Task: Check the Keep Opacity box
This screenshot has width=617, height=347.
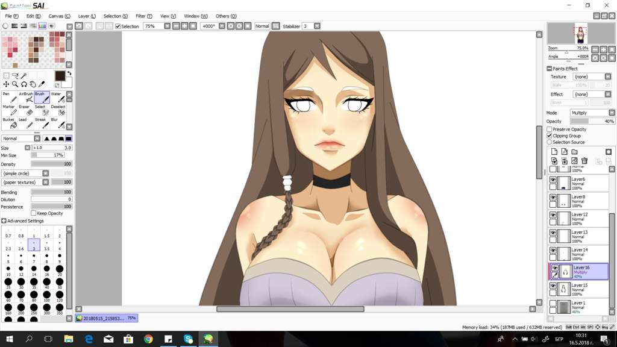Action: 34,213
